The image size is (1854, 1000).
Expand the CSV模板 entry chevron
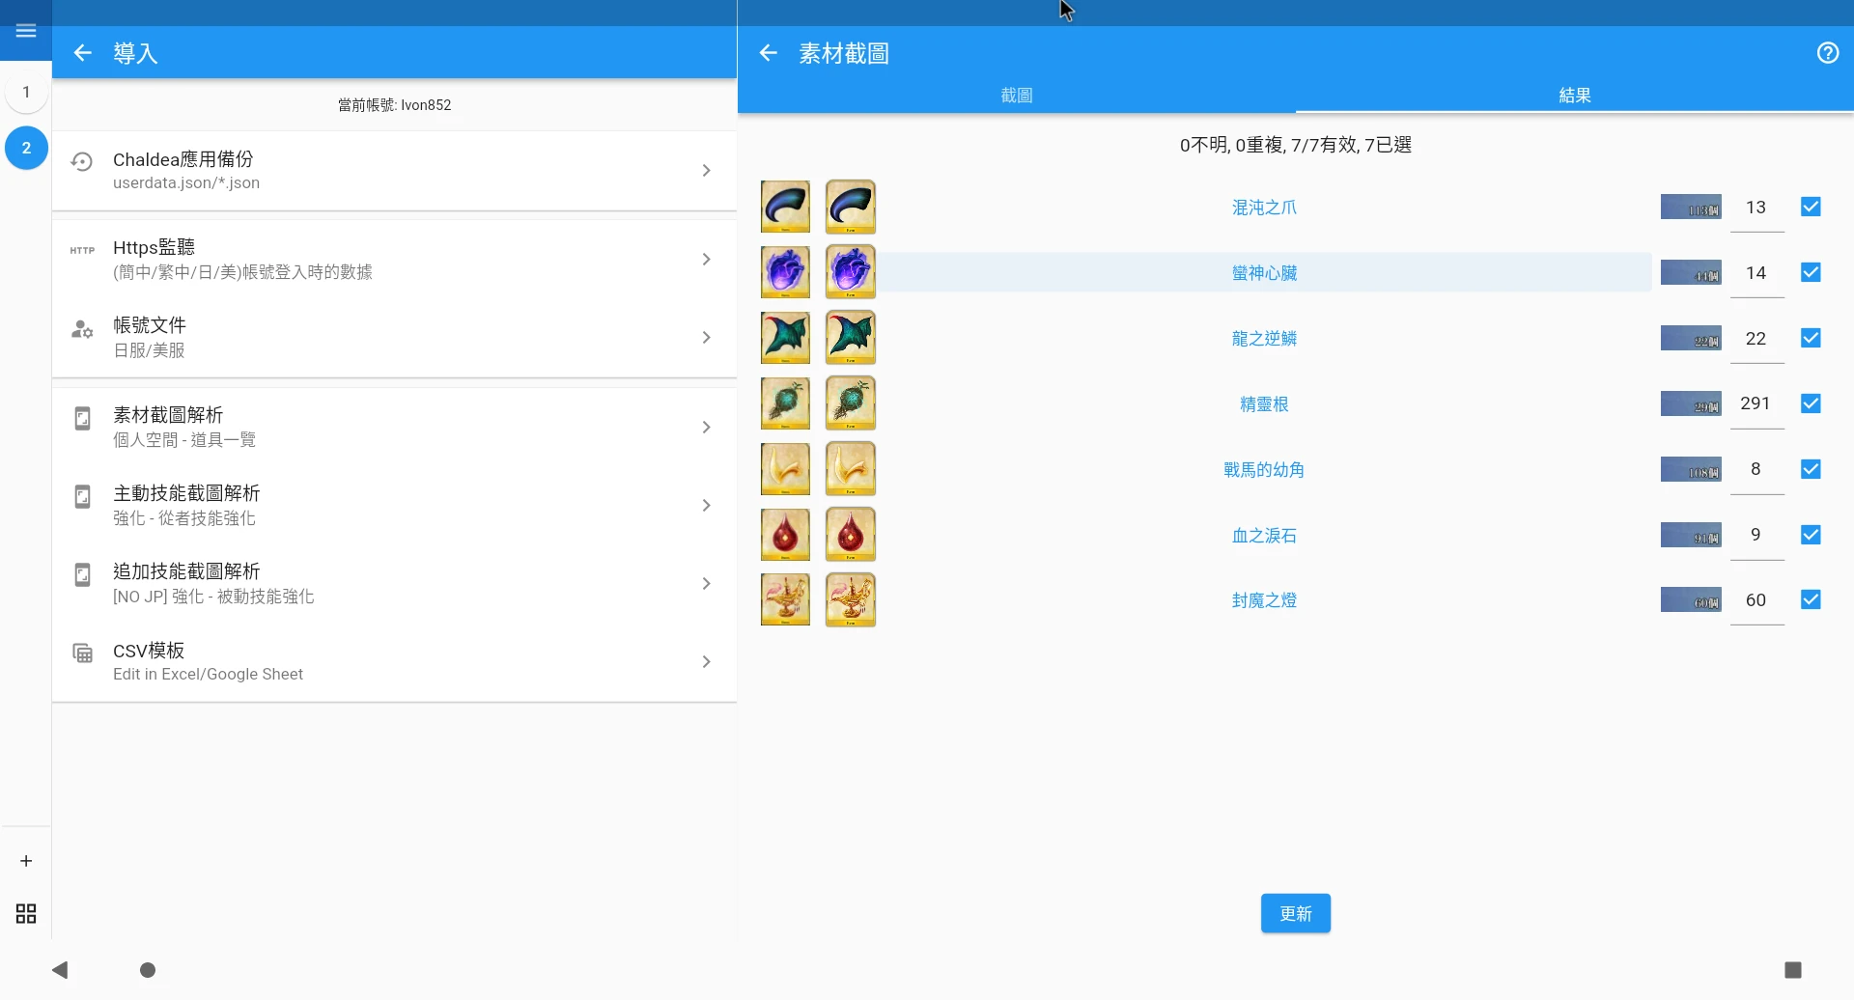[x=706, y=662]
